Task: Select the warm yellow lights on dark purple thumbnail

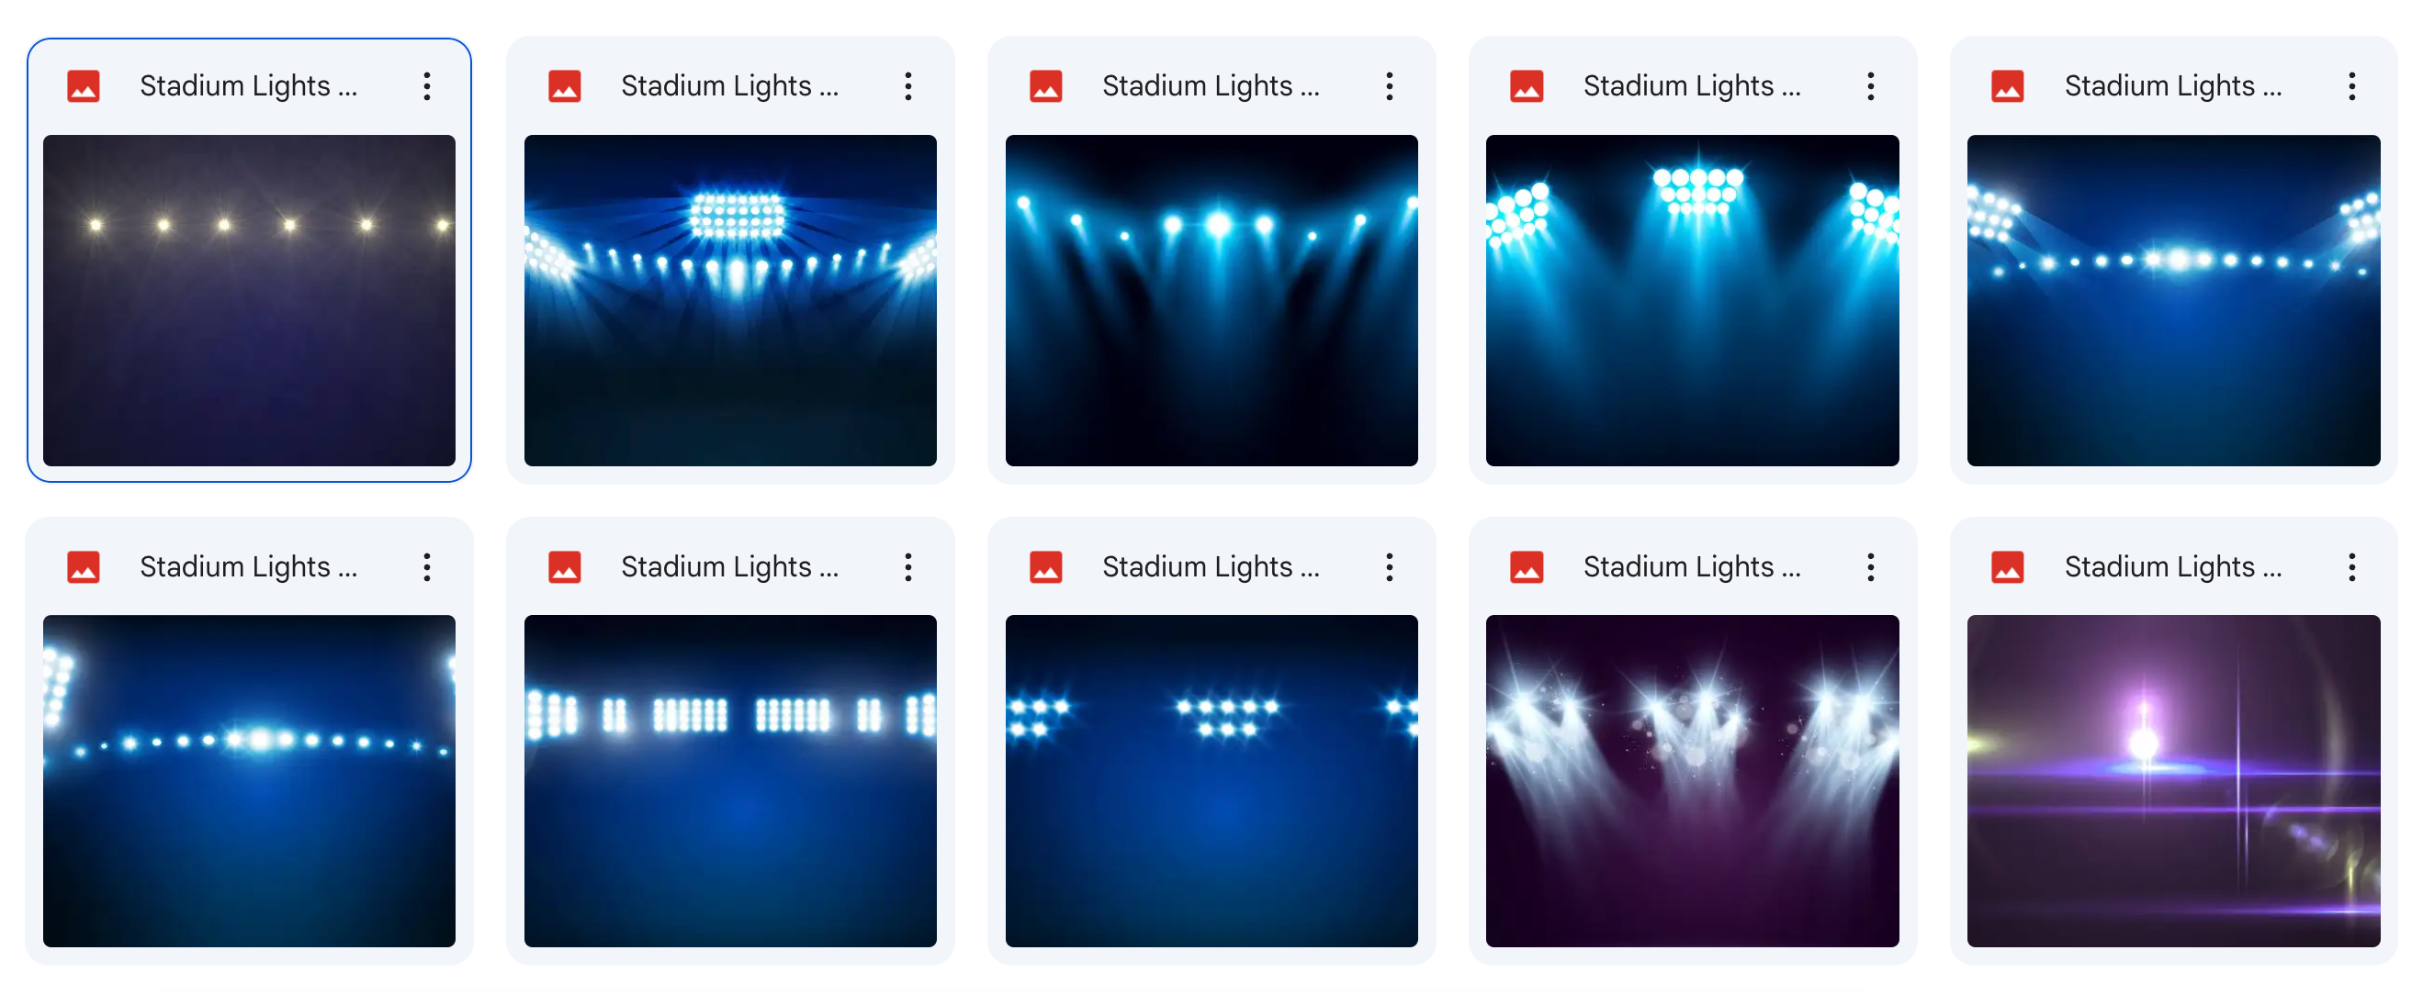Action: 249,301
